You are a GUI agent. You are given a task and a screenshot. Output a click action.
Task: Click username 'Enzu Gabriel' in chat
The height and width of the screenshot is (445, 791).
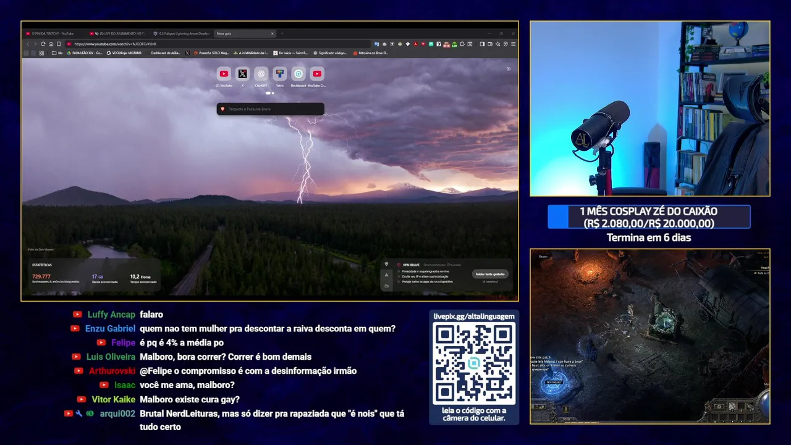(111, 329)
